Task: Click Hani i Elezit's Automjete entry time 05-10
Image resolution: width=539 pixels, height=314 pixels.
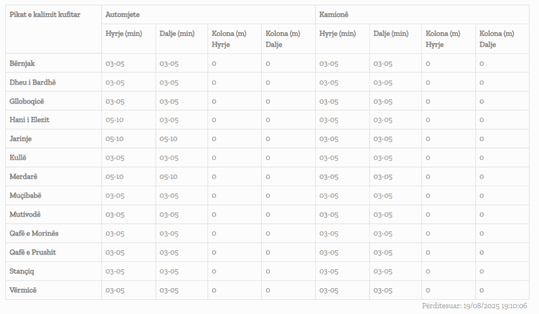Action: pos(115,120)
